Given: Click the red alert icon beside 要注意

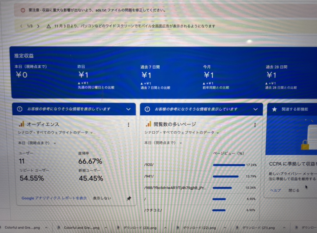Looking at the screenshot, I should coord(23,10).
